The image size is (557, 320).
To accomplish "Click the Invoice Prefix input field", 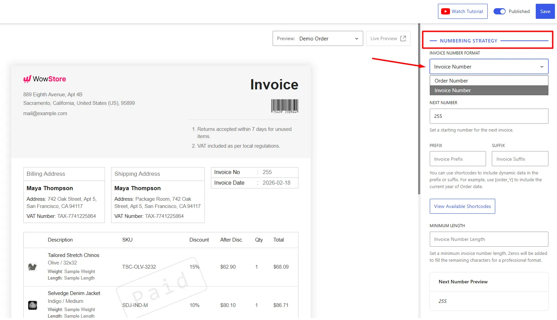I will click(458, 159).
